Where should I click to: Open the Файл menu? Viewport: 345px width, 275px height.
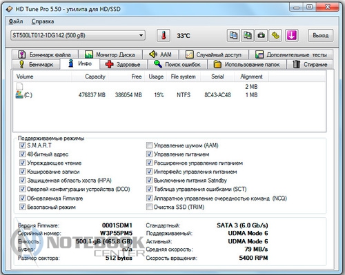(16, 21)
